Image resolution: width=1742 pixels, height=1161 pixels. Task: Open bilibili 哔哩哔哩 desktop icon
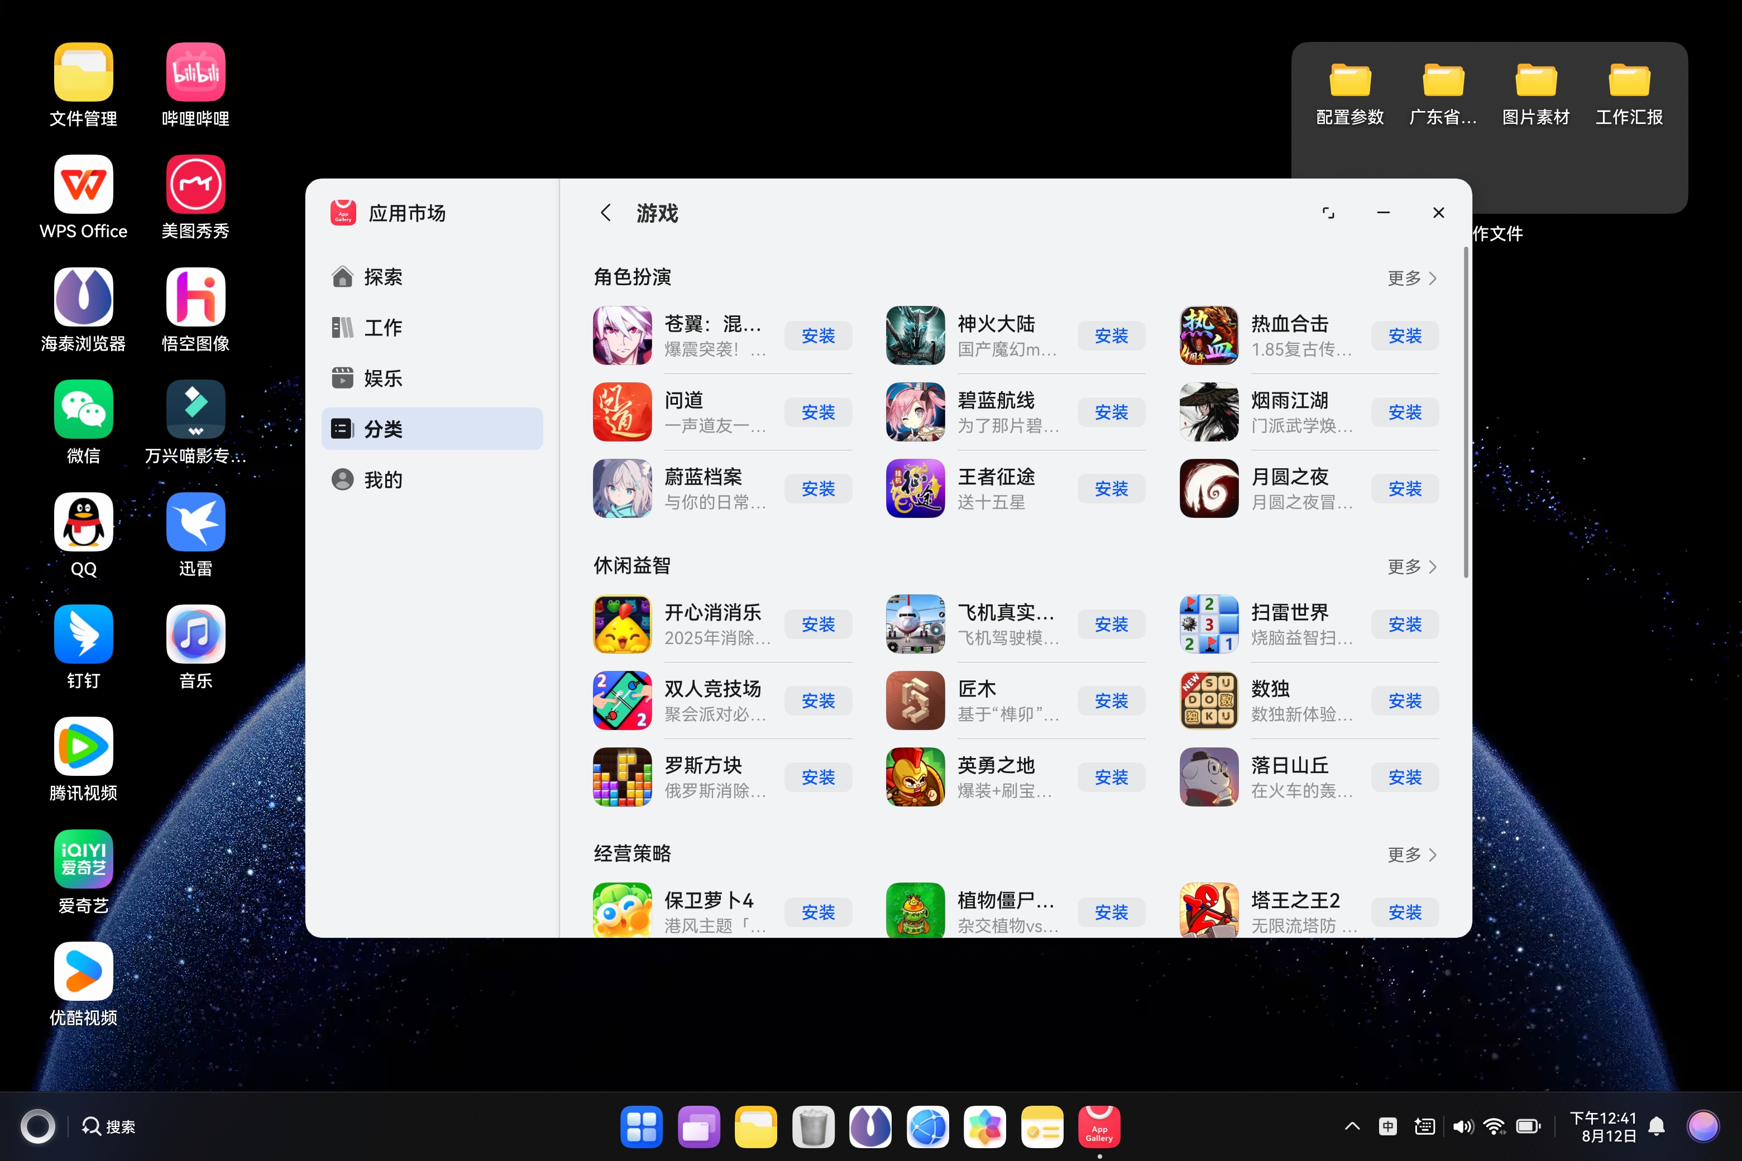(195, 85)
